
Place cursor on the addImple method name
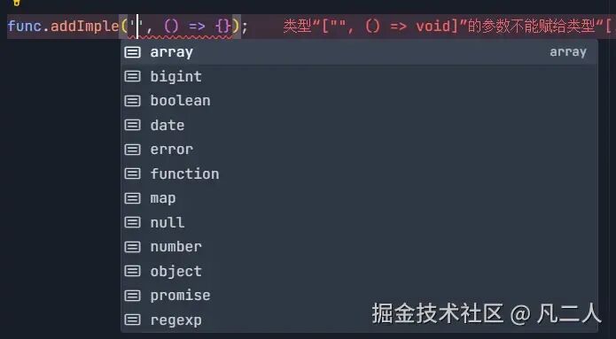pos(84,27)
